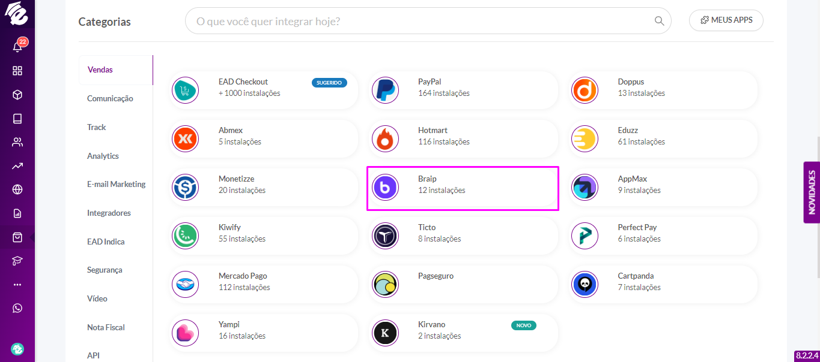Select the Nota Fiscal category

(106, 327)
